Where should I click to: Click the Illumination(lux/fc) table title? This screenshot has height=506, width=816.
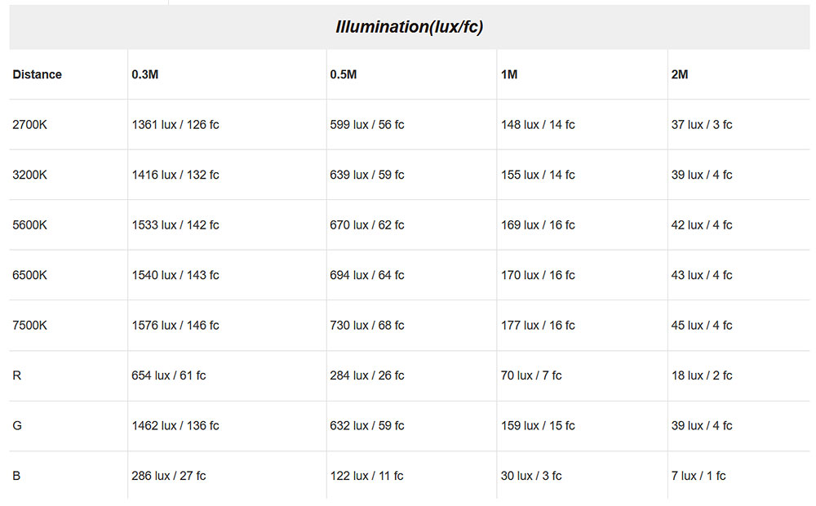(409, 27)
